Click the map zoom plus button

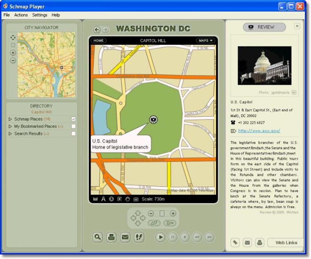(x=173, y=213)
